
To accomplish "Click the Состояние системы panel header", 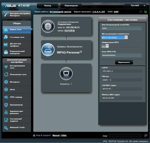I will 122,20.
